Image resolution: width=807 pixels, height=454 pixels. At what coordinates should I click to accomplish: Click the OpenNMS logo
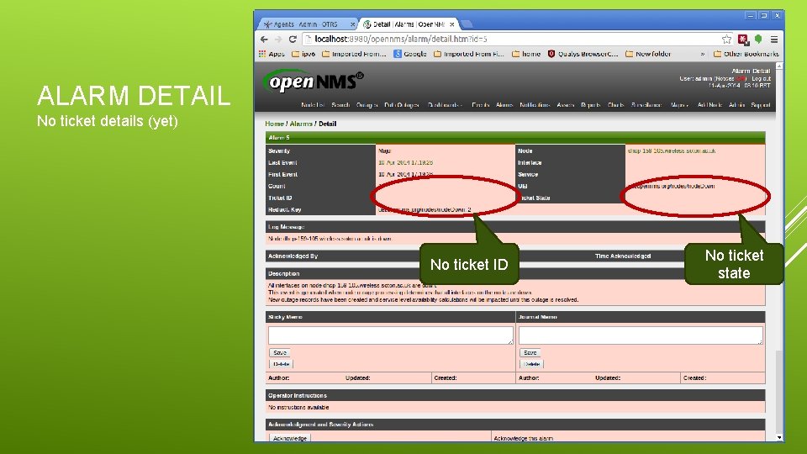pyautogui.click(x=313, y=82)
